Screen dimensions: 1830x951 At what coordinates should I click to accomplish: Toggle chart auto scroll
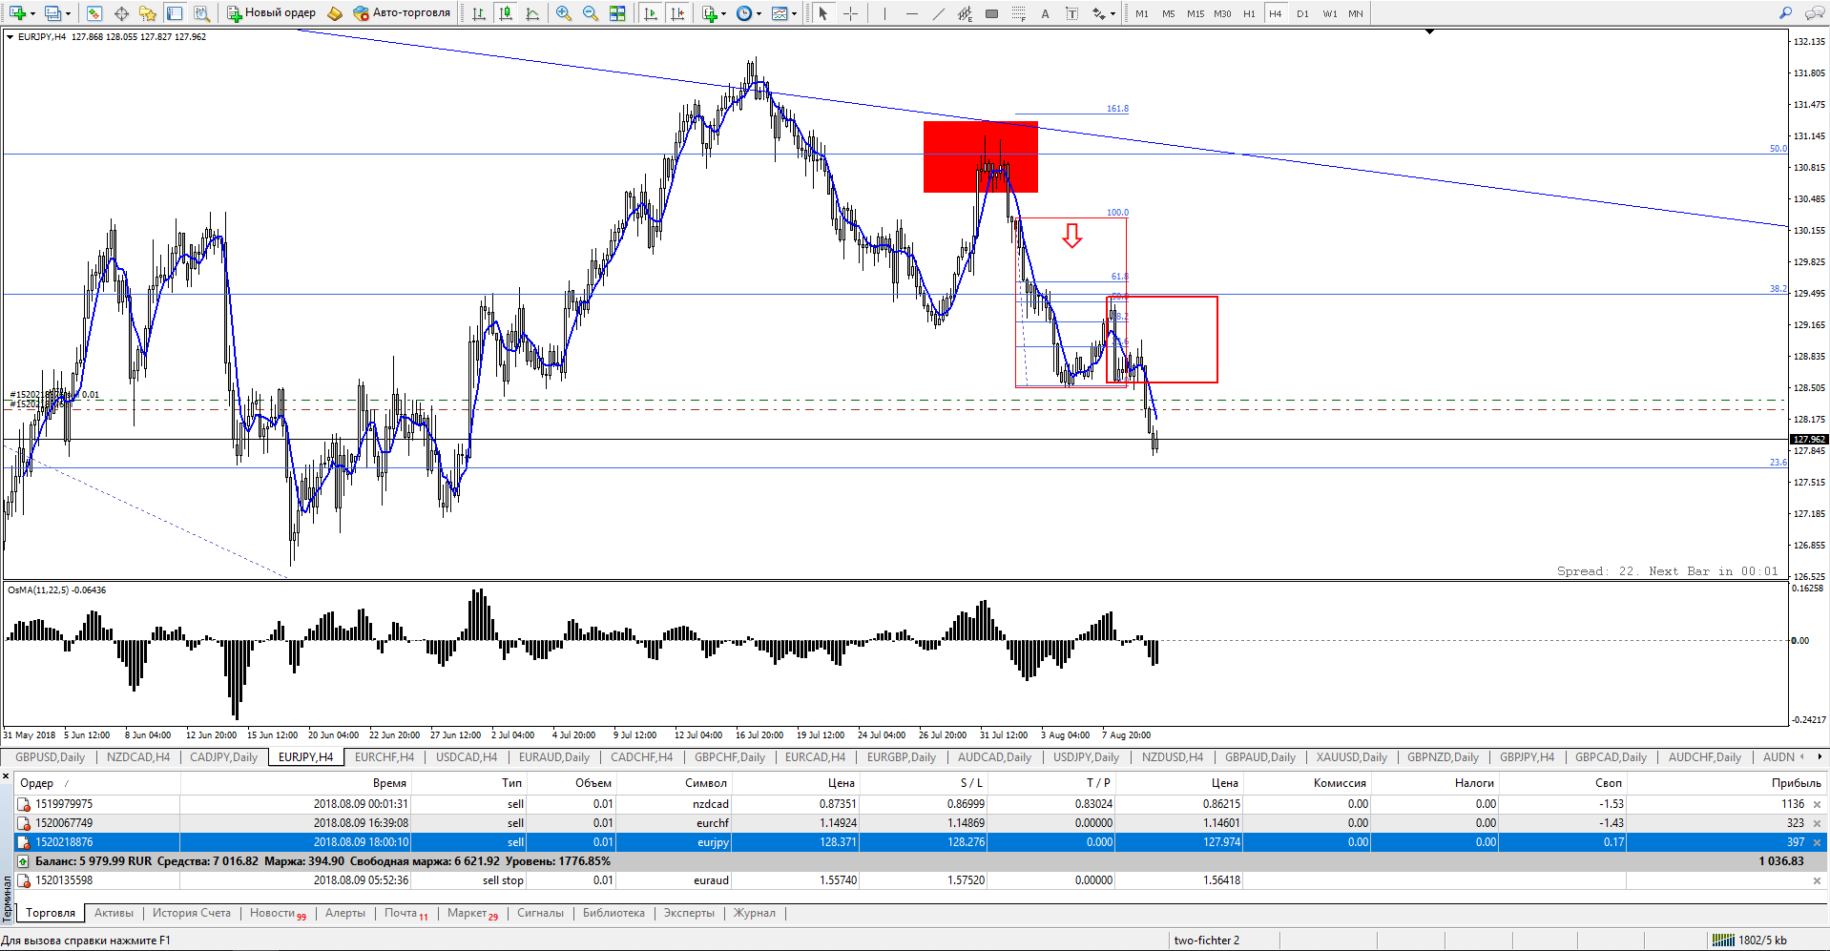pyautogui.click(x=651, y=13)
